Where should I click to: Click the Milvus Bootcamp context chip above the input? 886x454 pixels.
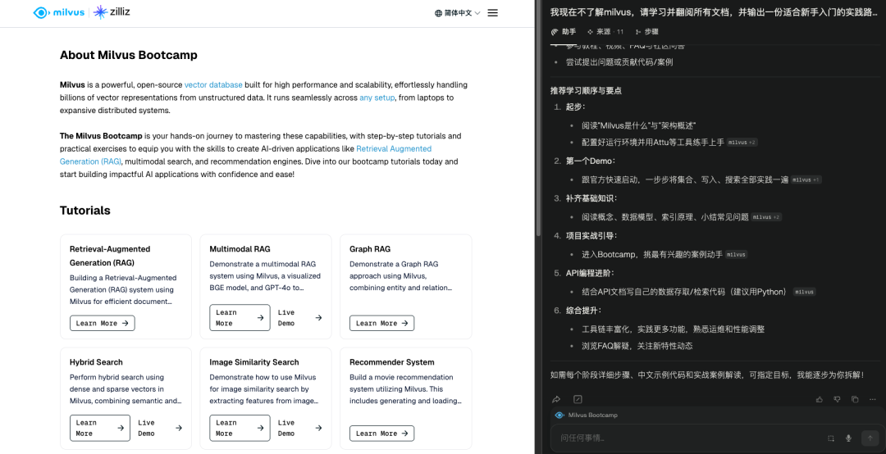point(586,415)
